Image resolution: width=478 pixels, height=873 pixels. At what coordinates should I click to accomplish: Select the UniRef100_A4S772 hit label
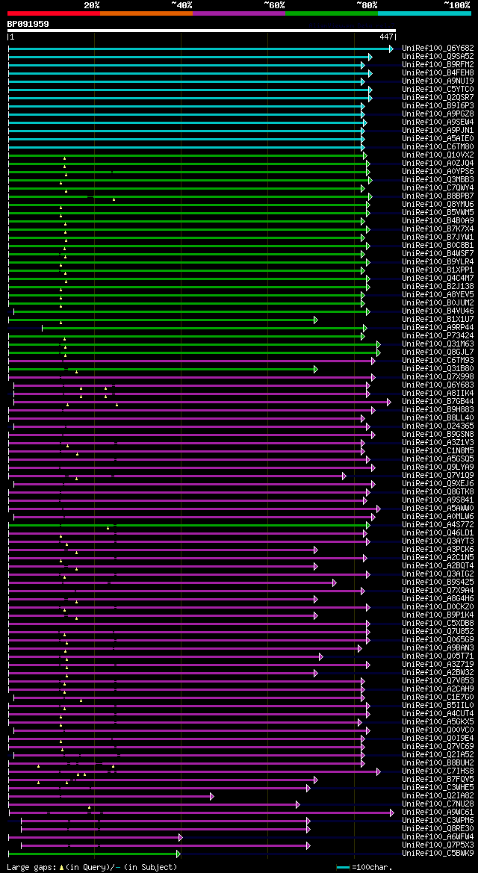coord(438,524)
